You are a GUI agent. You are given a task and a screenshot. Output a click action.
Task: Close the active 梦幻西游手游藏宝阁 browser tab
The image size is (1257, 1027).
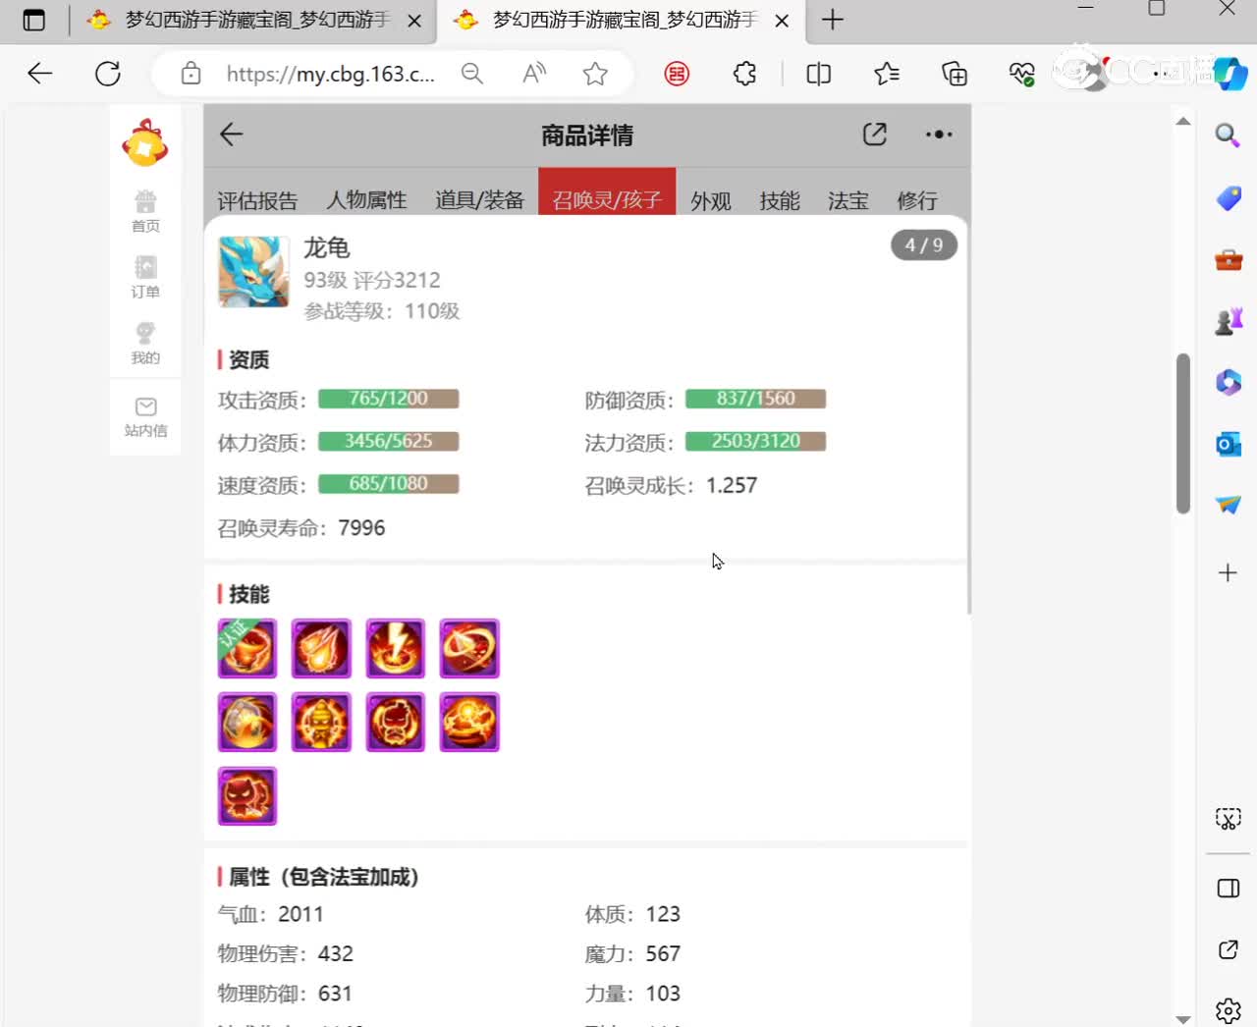pos(782,21)
